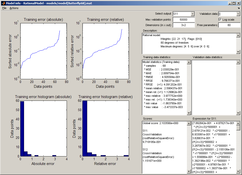242x175 pixels.
Task: Click the dock arrow icon below title bar
Action: (239, 8)
